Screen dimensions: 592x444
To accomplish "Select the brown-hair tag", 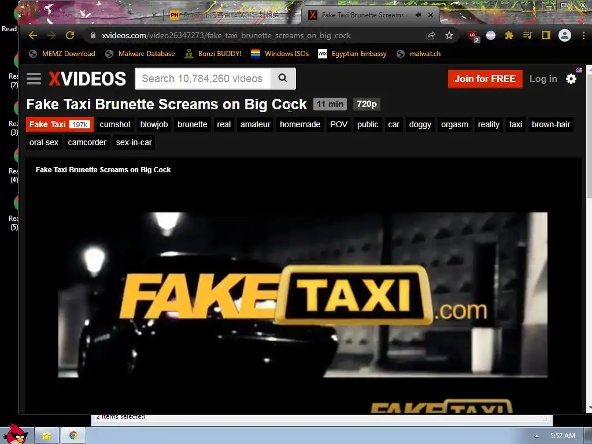I will tap(551, 125).
